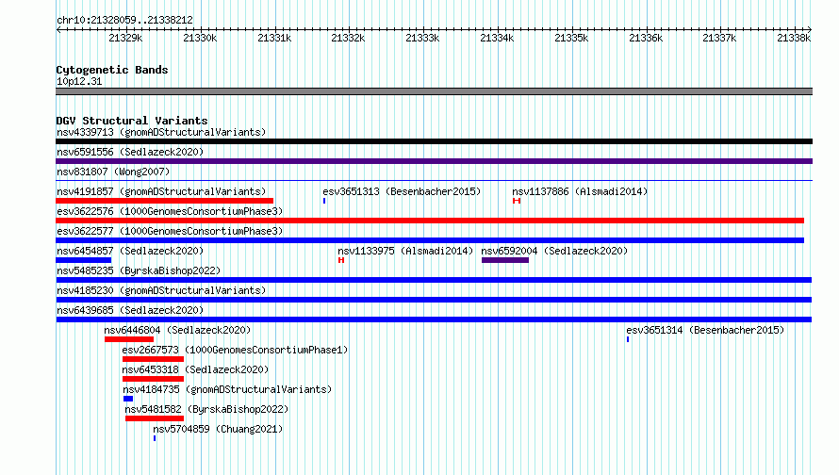The height and width of the screenshot is (475, 839).
Task: Click the 21335k ruler tick label
Action: 571,38
